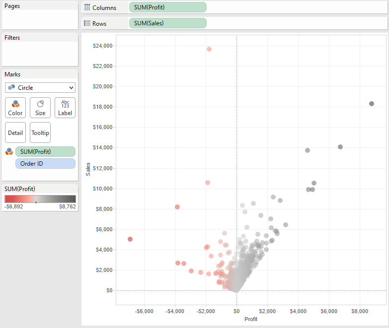Select the Order ID pill in Marks card
Screen dimensions: 389x328
click(x=45, y=164)
